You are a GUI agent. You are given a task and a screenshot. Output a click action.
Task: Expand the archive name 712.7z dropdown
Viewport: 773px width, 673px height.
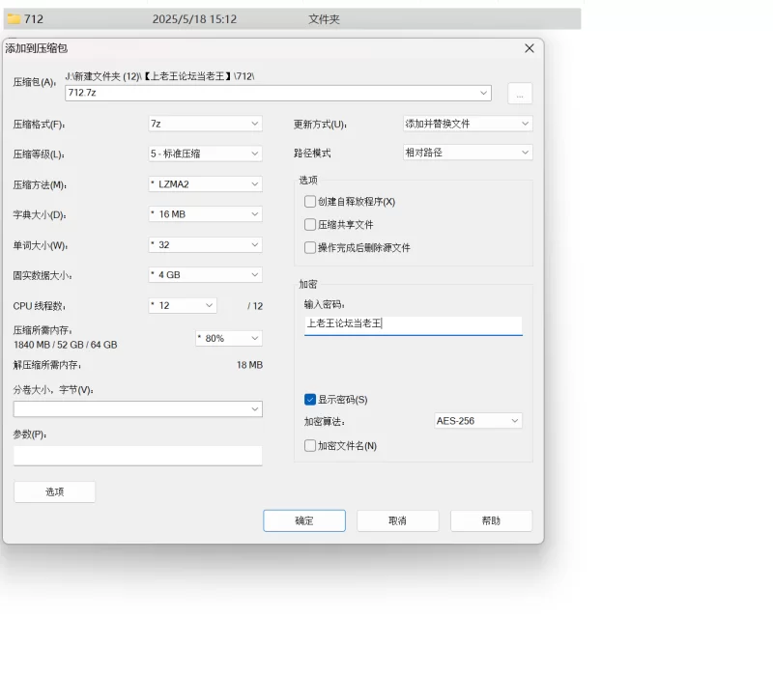click(x=483, y=93)
